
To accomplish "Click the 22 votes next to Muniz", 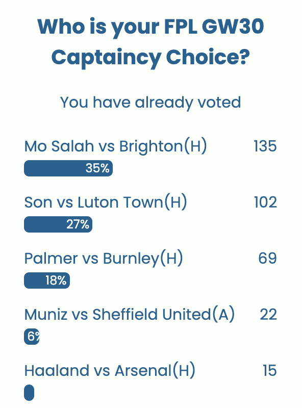I will 269,315.
